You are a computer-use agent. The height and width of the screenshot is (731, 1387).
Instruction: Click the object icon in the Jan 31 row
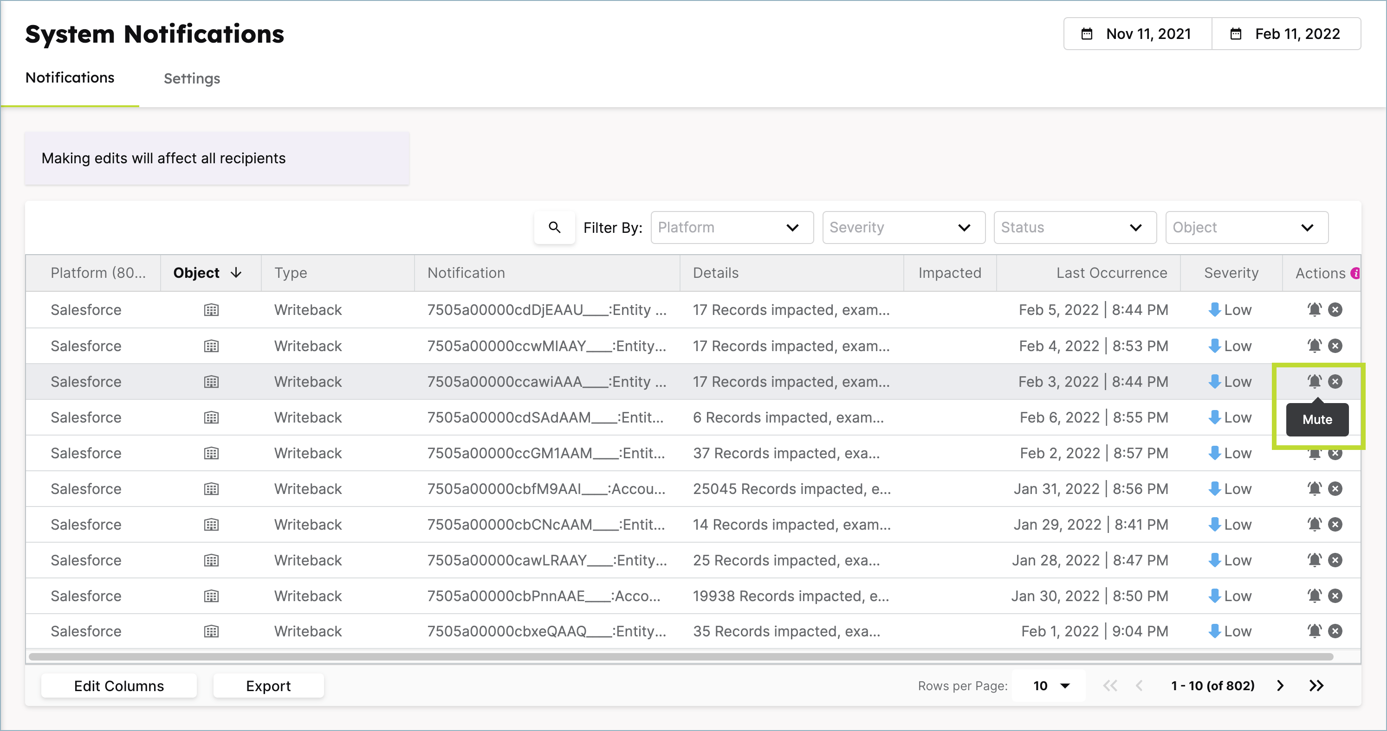click(x=211, y=489)
